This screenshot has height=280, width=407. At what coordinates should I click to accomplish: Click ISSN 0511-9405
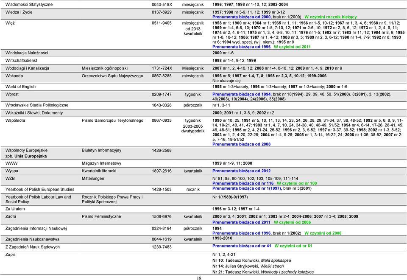[x=162, y=23]
